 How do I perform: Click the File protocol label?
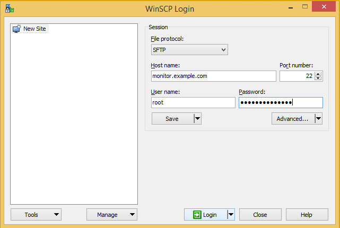point(167,39)
